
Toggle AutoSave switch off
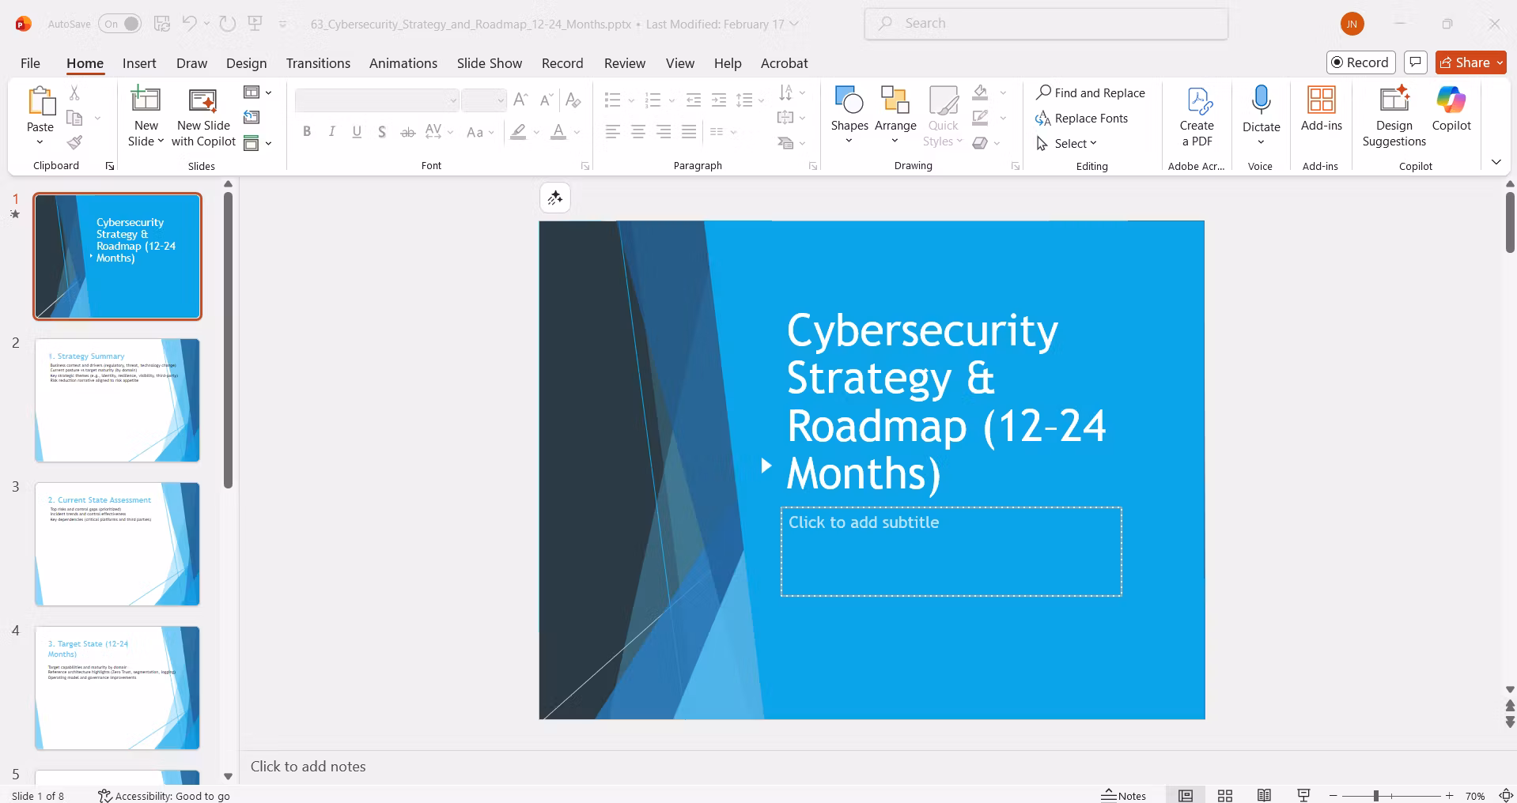pyautogui.click(x=121, y=24)
